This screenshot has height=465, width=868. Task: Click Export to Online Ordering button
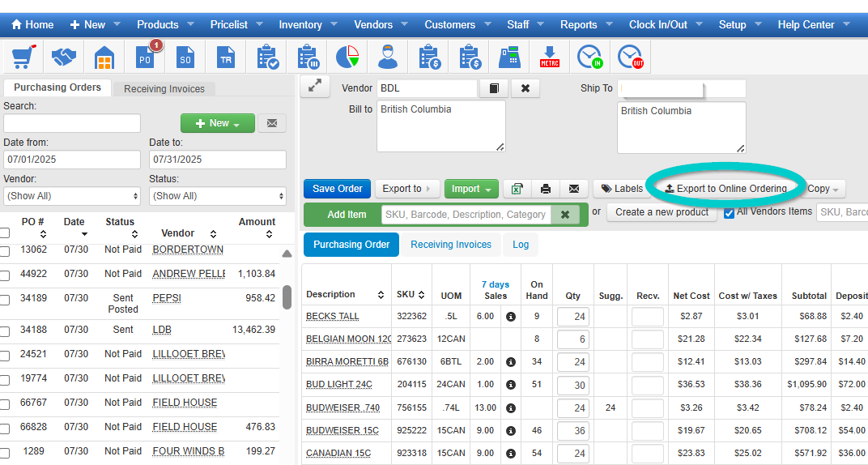(725, 189)
